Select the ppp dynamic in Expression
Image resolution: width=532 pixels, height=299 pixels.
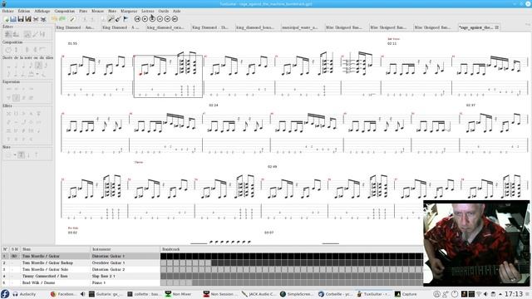[8, 89]
